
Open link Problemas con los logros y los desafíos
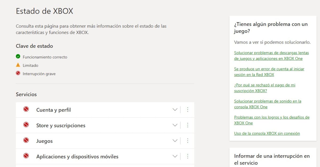coord(272,120)
